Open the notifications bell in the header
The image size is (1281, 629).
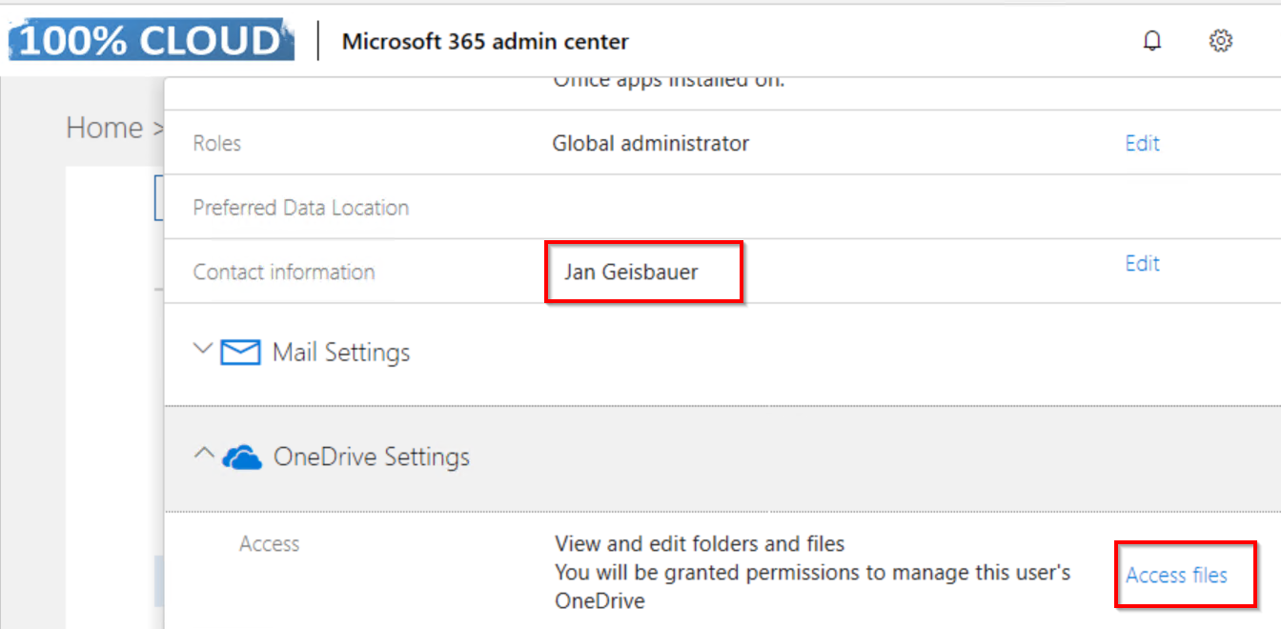(1152, 41)
